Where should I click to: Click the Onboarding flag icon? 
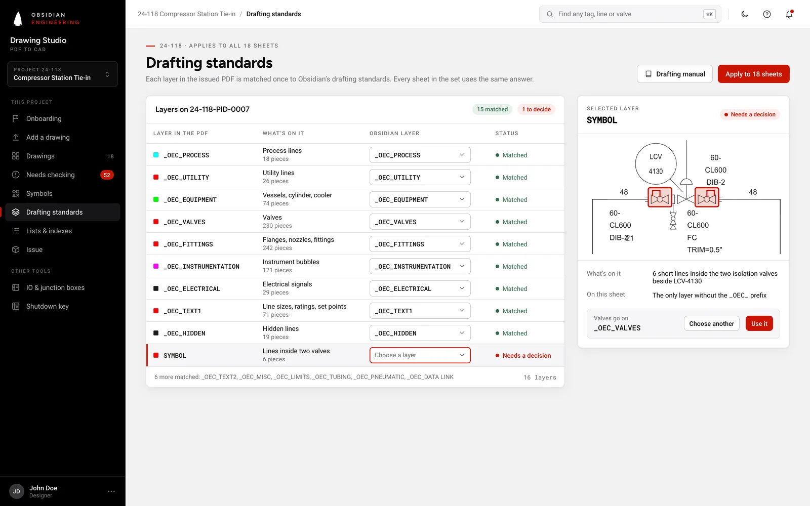point(16,118)
